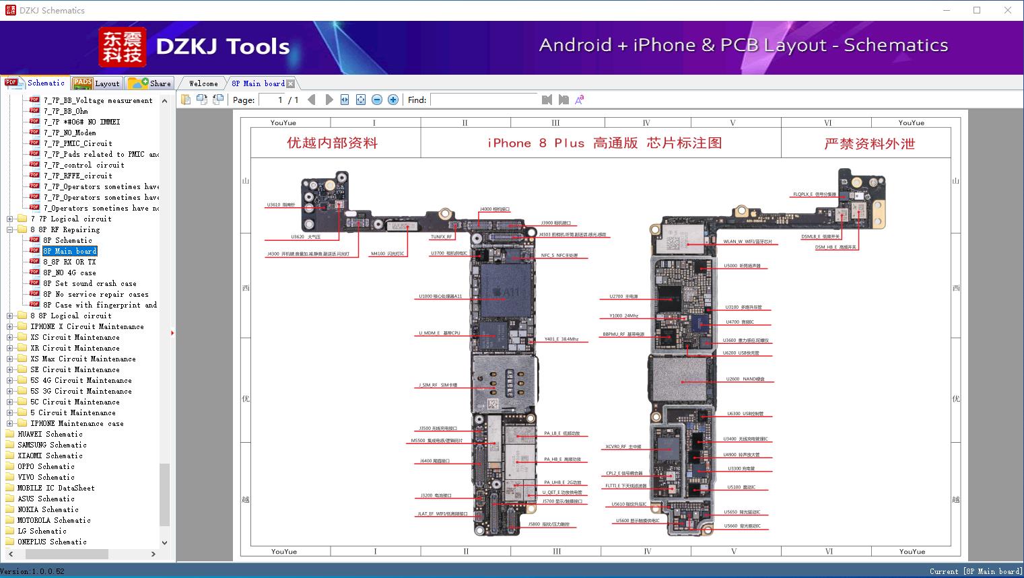This screenshot has height=578, width=1024.
Task: Click PDF icon of 7_7P_PMIC_Circuit
Action: click(34, 143)
